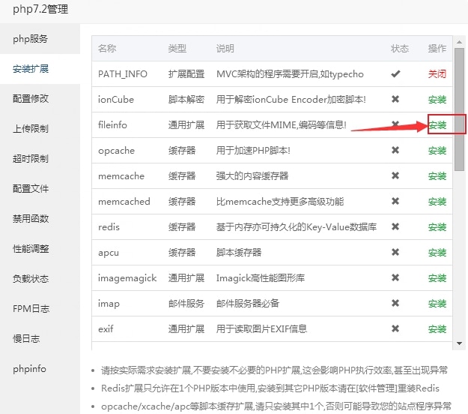Click the X status icon for ionCube

(x=395, y=100)
